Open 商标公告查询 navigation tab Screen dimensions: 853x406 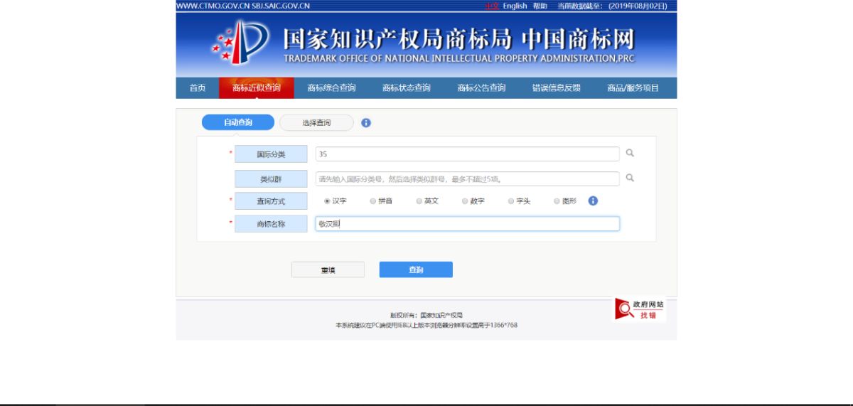click(481, 88)
